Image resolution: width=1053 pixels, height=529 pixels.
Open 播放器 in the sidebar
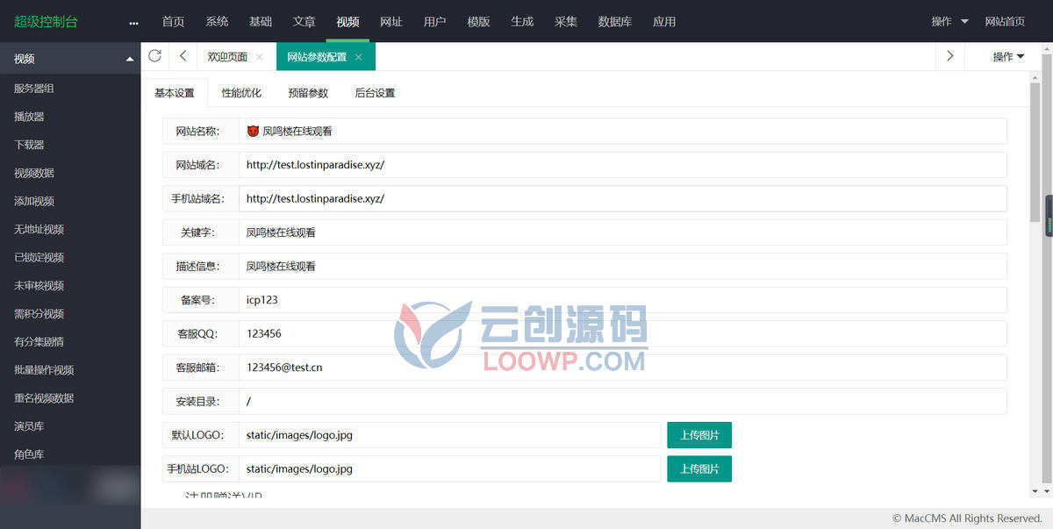pos(29,117)
